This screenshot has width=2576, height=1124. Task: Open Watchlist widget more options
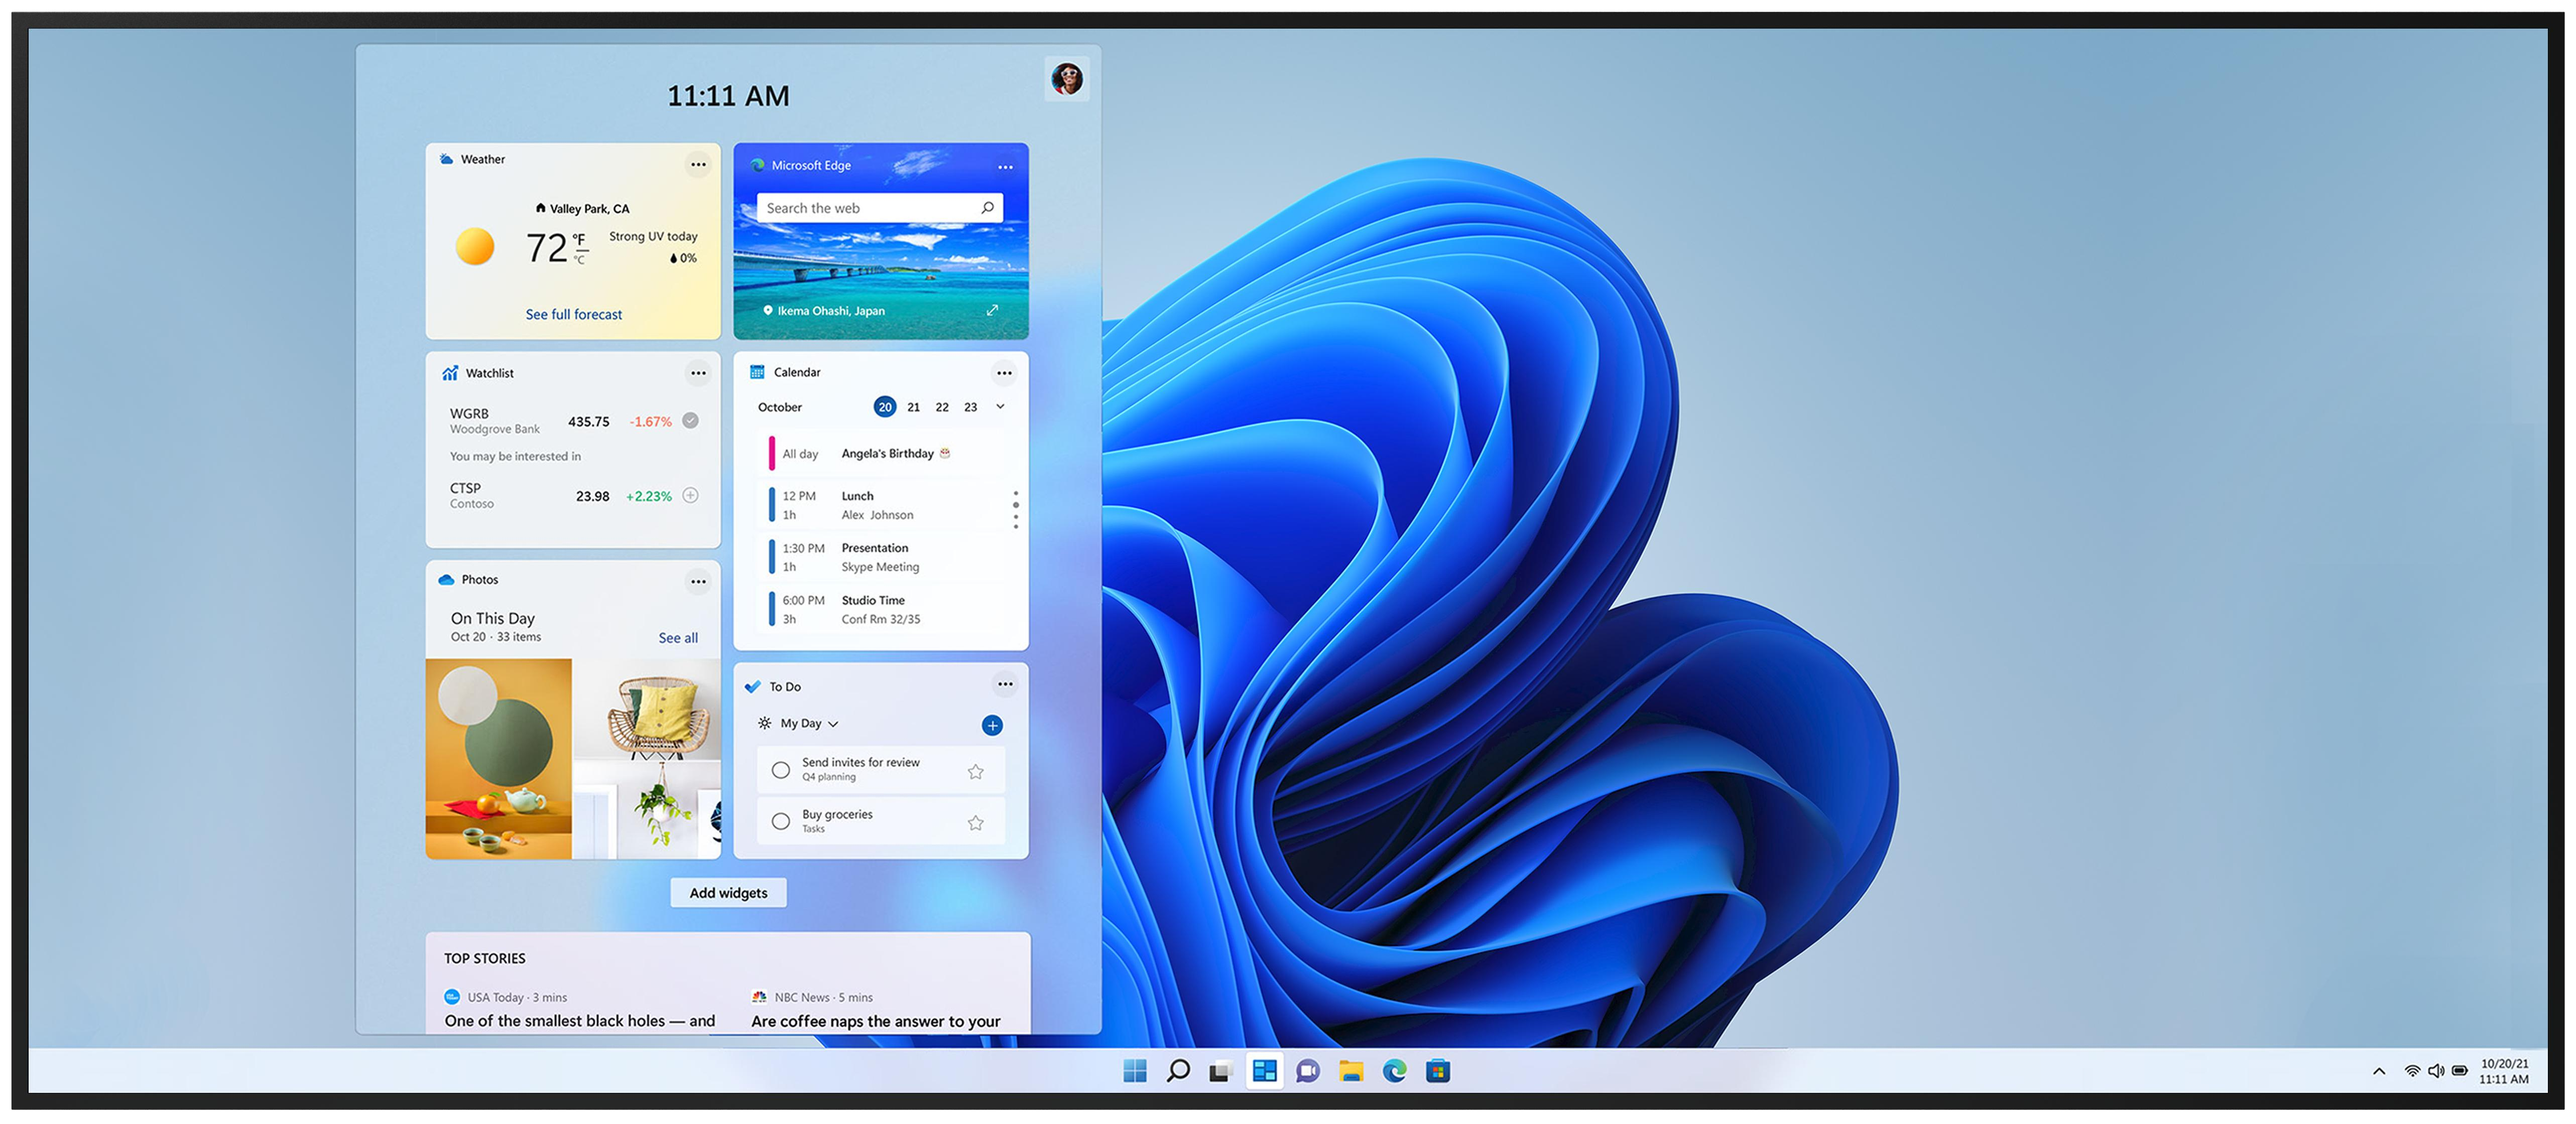pyautogui.click(x=698, y=374)
